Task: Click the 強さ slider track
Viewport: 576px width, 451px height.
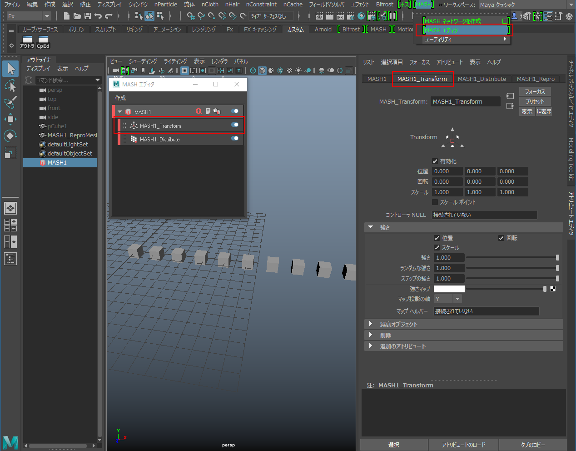Action: point(512,257)
